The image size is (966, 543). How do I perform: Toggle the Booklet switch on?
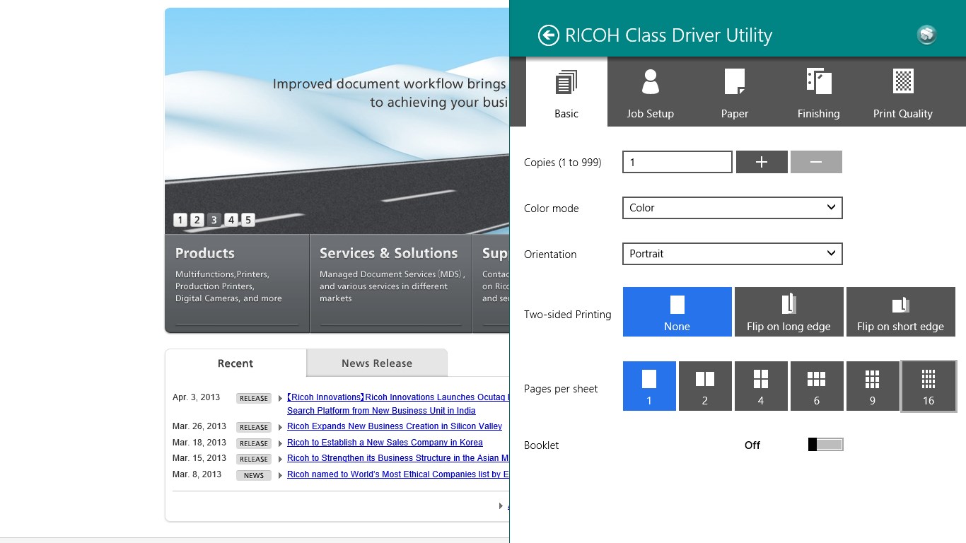(825, 445)
